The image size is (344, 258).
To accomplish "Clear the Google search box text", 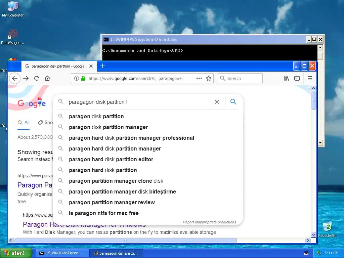I will point(217,102).
